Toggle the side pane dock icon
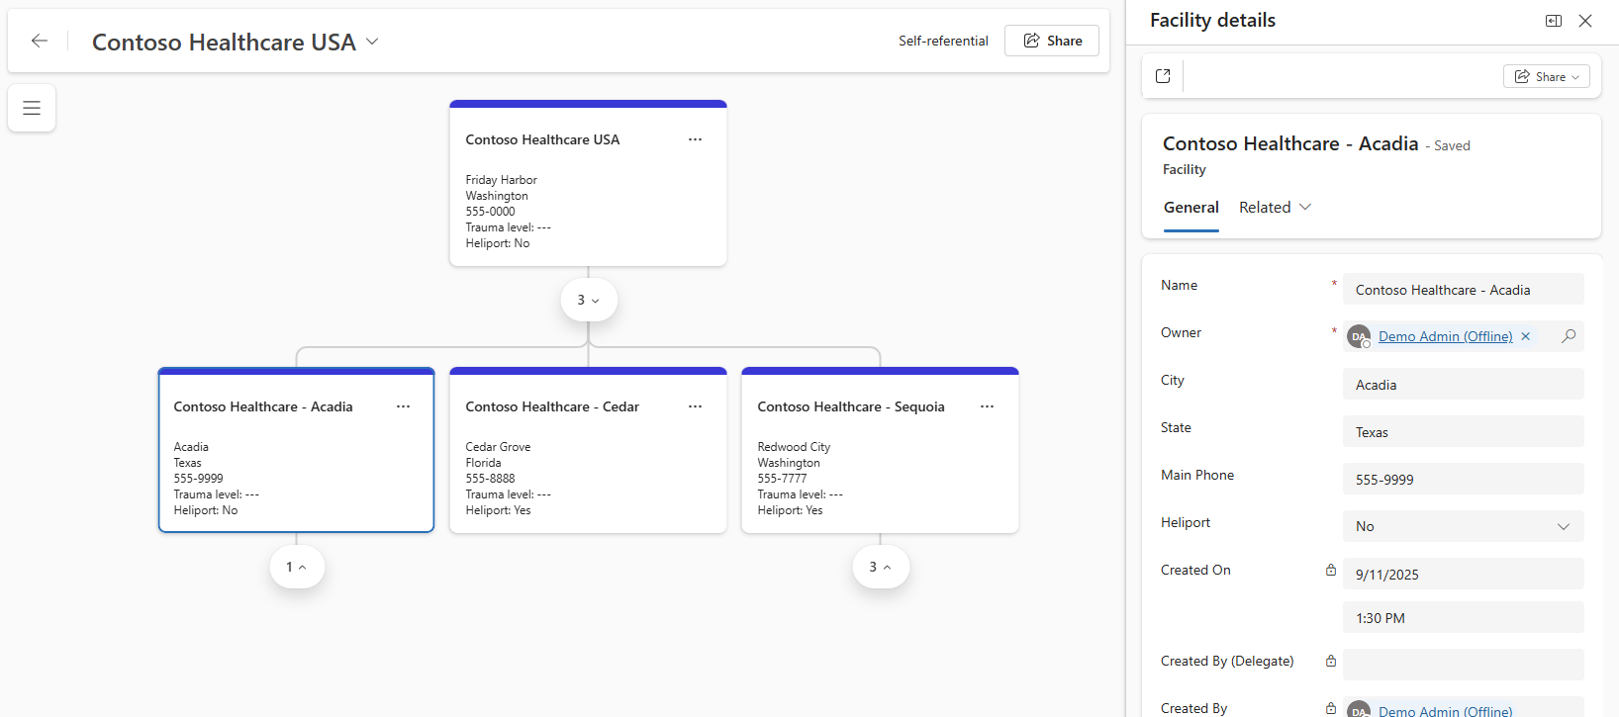This screenshot has height=717, width=1619. coord(1554,21)
